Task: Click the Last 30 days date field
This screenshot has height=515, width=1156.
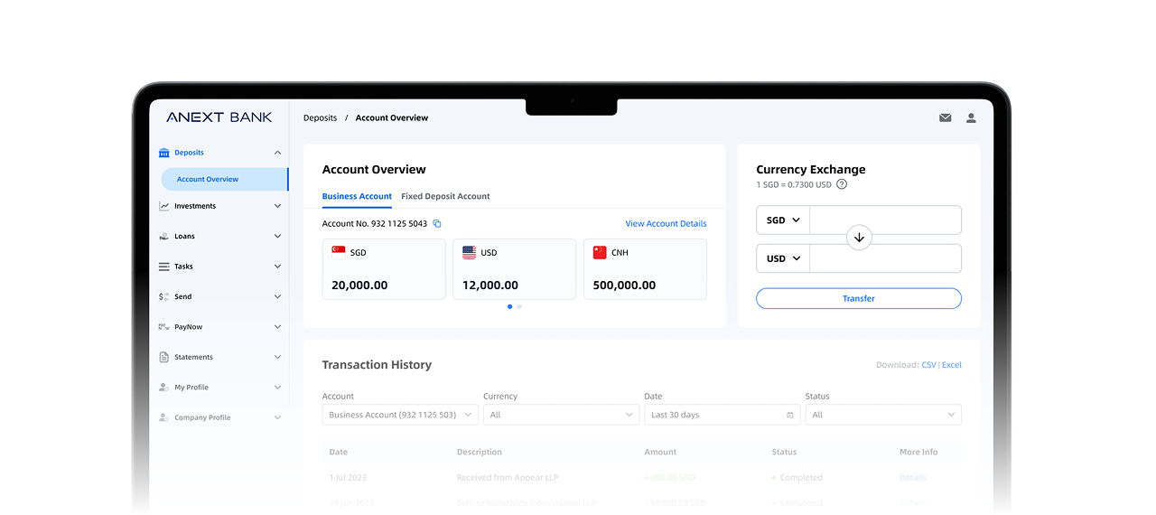Action: click(722, 415)
